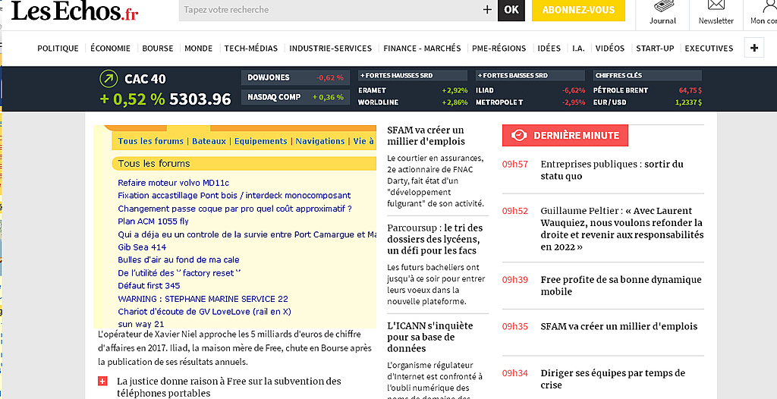Viewport: 777px width, 399px height.
Task: Click the METROPOLE T stock row
Action: [x=530, y=102]
